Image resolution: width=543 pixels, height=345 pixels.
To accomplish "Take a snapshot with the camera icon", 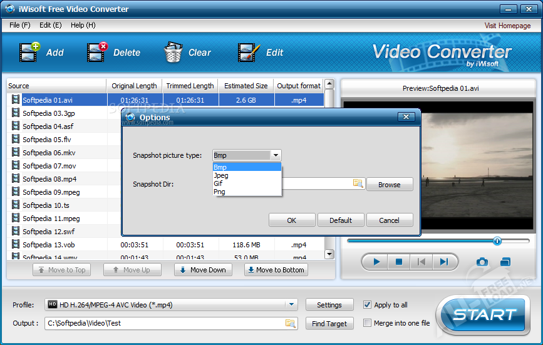I will [482, 262].
